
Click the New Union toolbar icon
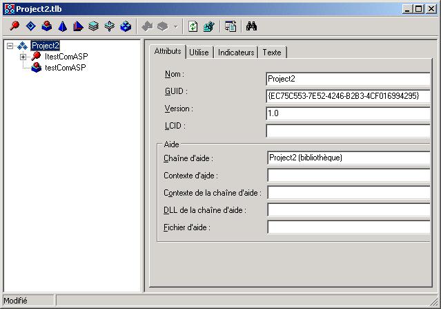(x=110, y=27)
